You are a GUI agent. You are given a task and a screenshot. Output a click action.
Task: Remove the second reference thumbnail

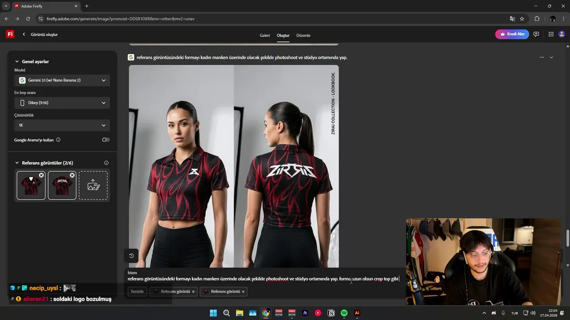72,175
